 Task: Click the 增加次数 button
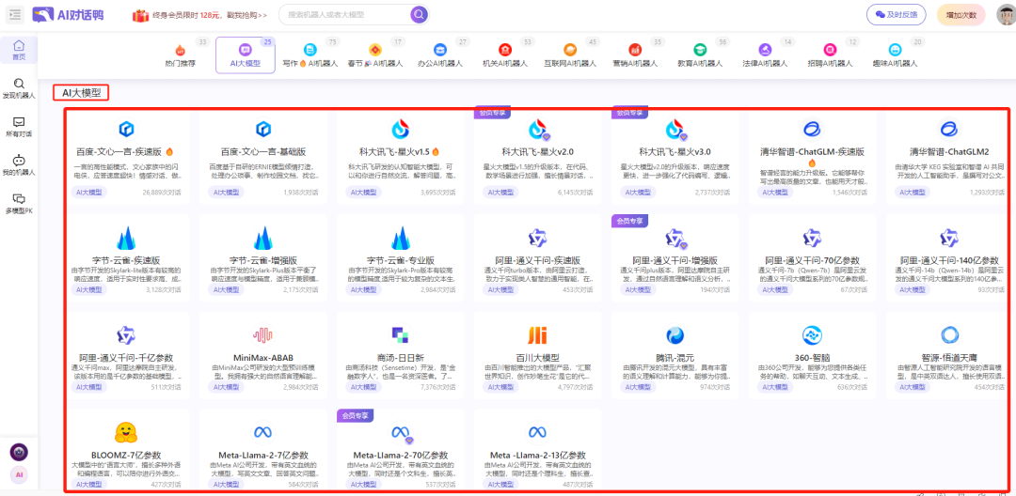960,14
